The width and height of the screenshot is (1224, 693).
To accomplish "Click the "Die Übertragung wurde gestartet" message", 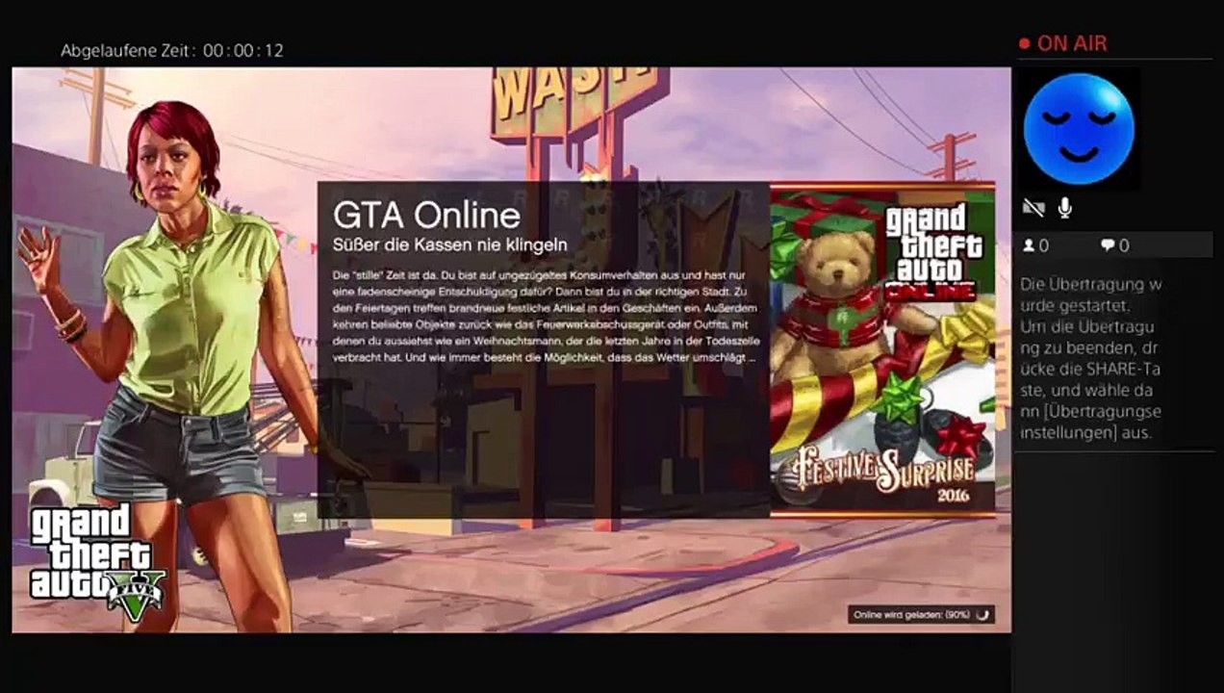I will pos(1091,296).
